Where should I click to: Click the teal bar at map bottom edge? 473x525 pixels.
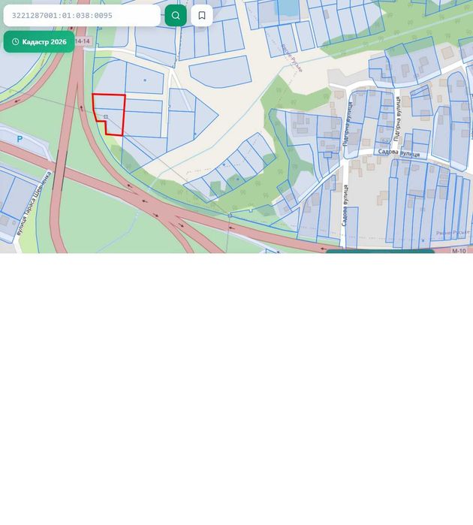pos(380,251)
